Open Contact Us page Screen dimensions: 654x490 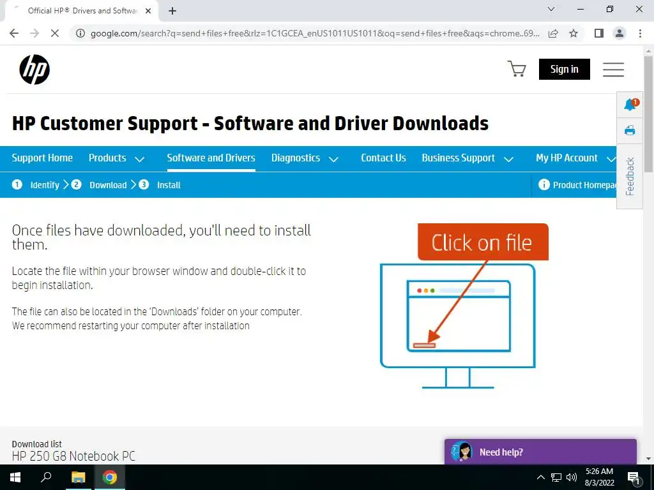(383, 158)
